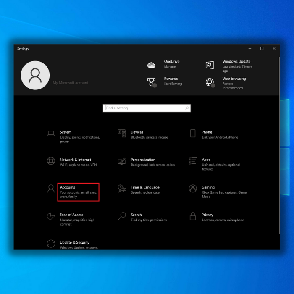
Task: Open the Time & Language label
Action: pyautogui.click(x=145, y=187)
